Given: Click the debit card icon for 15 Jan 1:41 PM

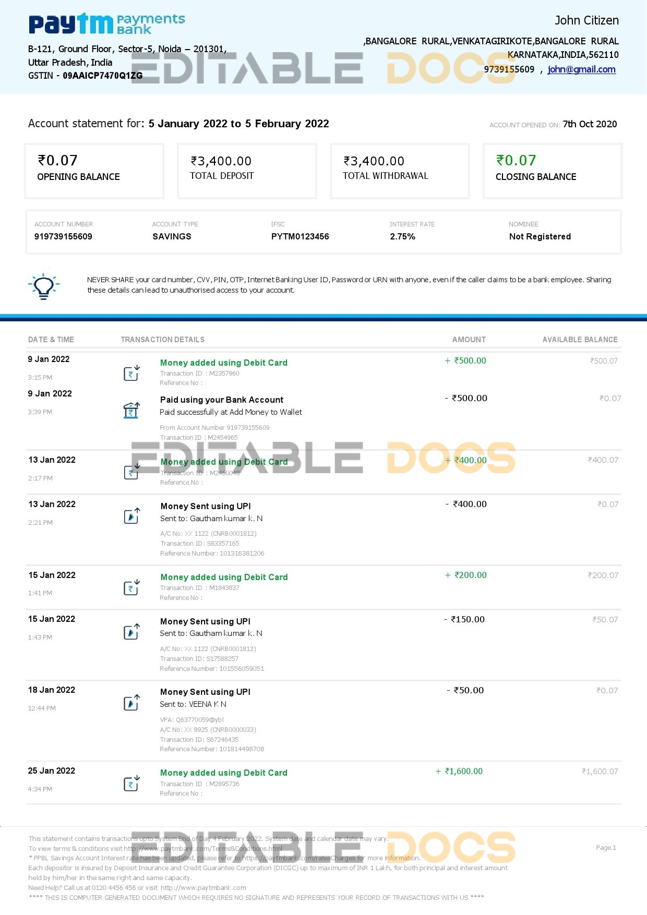Looking at the screenshot, I should pyautogui.click(x=131, y=587).
